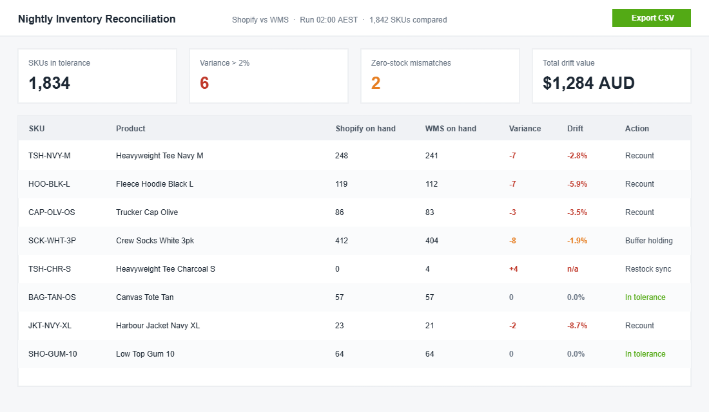Click product Harbour Jacket Navy XL

point(158,326)
